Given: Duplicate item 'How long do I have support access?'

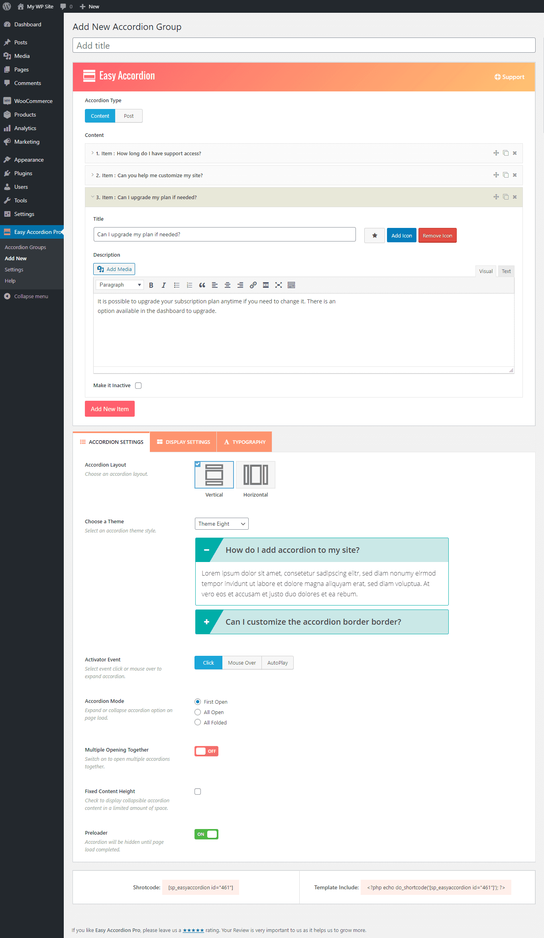Looking at the screenshot, I should tap(506, 153).
